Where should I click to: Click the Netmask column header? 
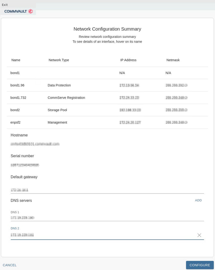click(173, 60)
